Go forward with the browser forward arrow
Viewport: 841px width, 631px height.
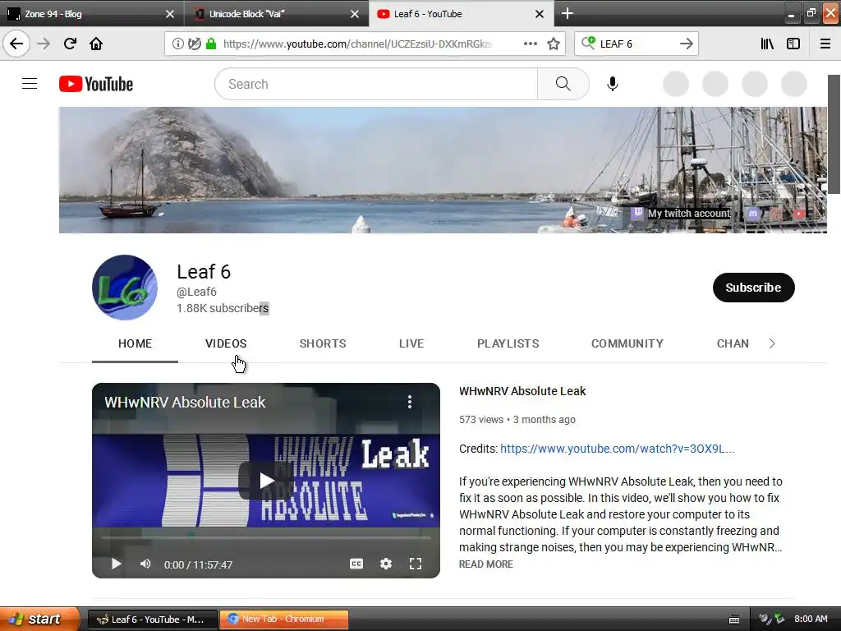pos(44,44)
